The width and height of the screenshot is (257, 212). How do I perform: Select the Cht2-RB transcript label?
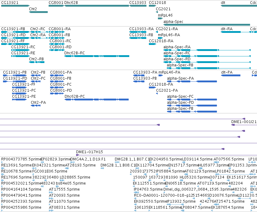(x=36, y=59)
